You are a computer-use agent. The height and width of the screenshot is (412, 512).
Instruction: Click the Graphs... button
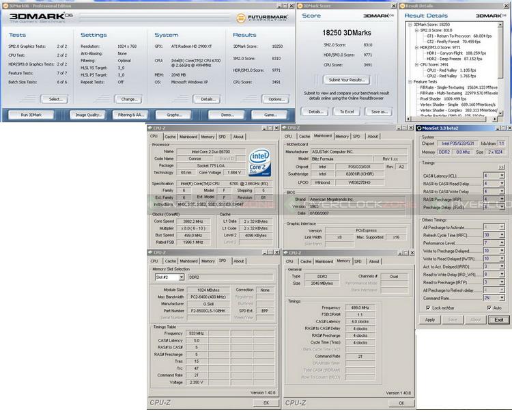coord(173,115)
